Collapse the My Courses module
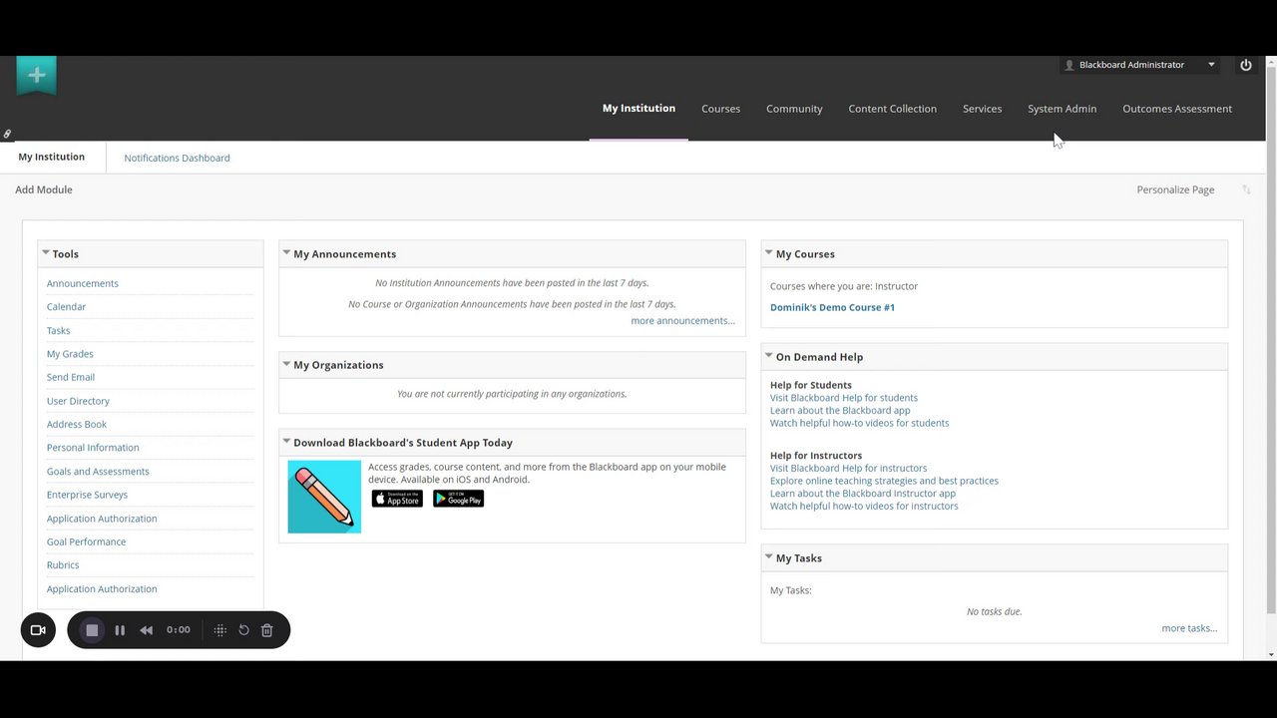 pos(769,253)
